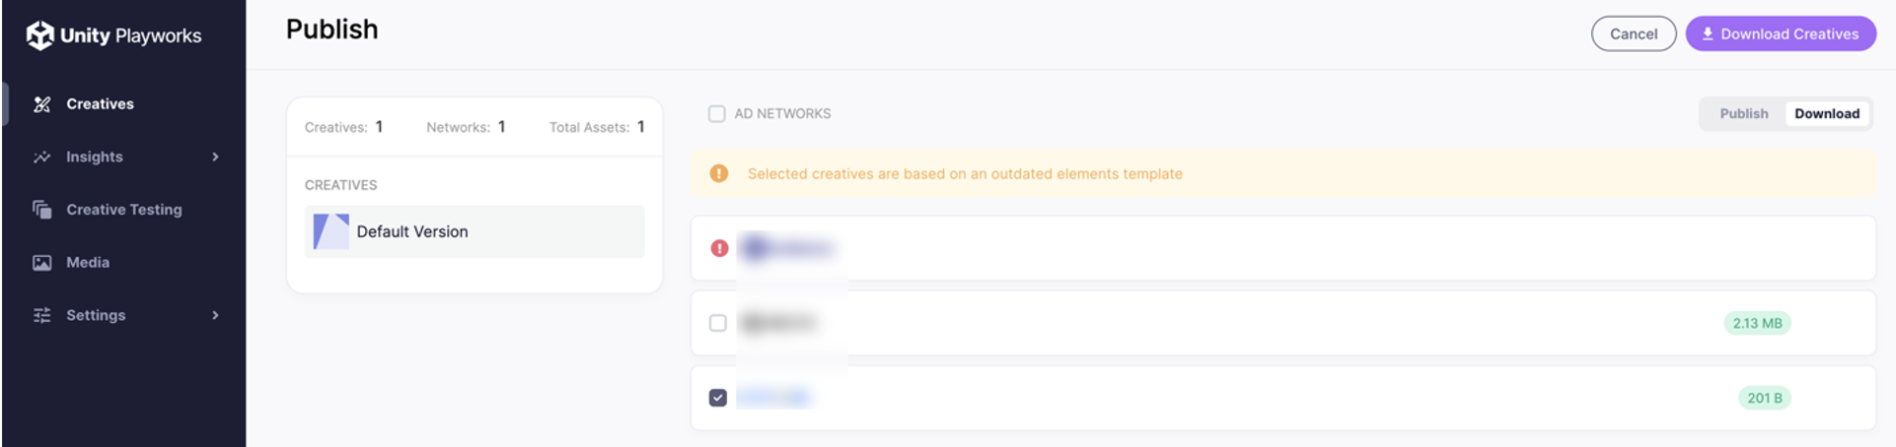The image size is (1896, 447).
Task: Click the Creative Testing copies icon
Action: click(41, 210)
